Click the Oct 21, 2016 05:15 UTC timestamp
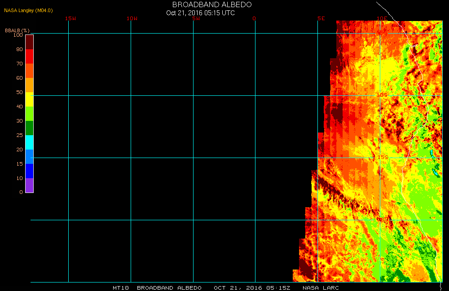Viewport: 449px width, 291px height. (x=200, y=13)
